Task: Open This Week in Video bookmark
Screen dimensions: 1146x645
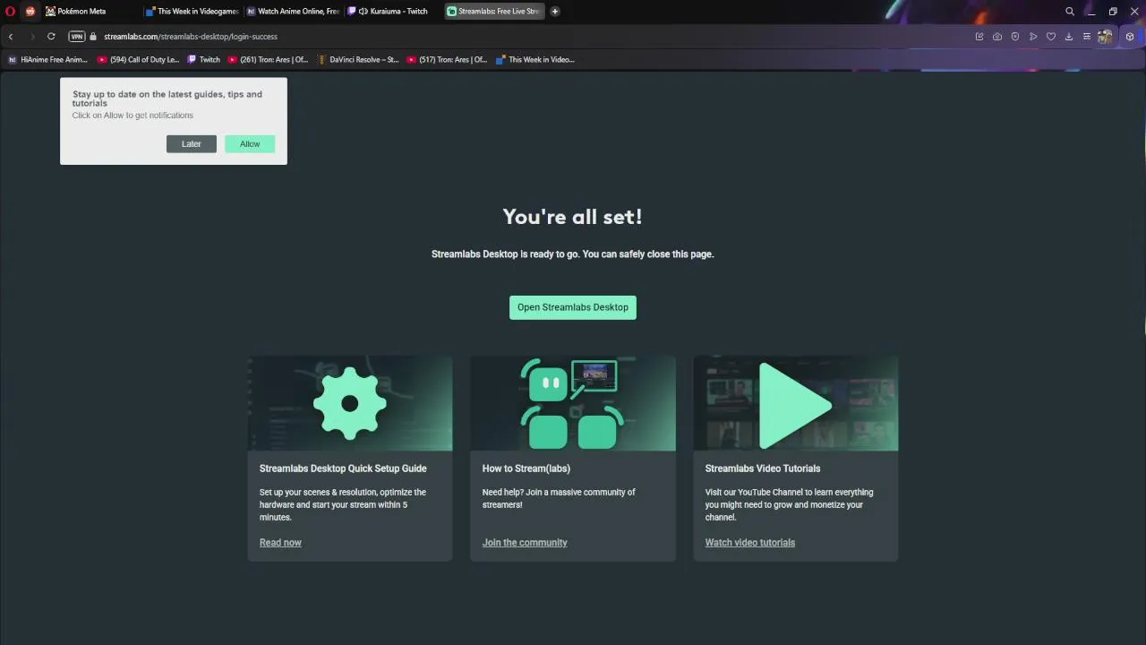Action: (535, 60)
